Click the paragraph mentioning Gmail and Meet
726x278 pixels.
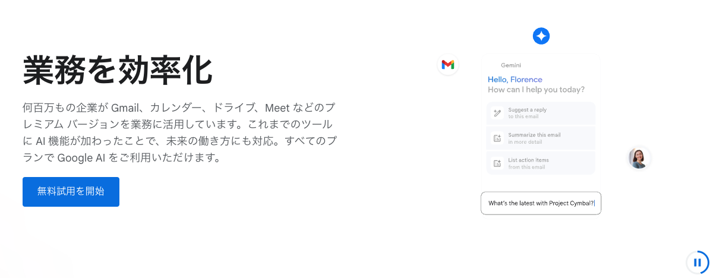(x=181, y=133)
